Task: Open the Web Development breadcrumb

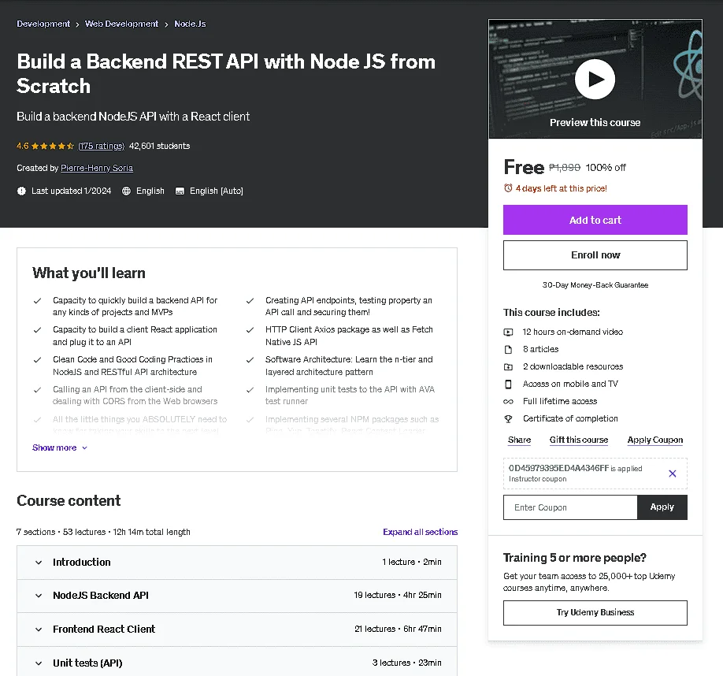Action: pyautogui.click(x=122, y=24)
